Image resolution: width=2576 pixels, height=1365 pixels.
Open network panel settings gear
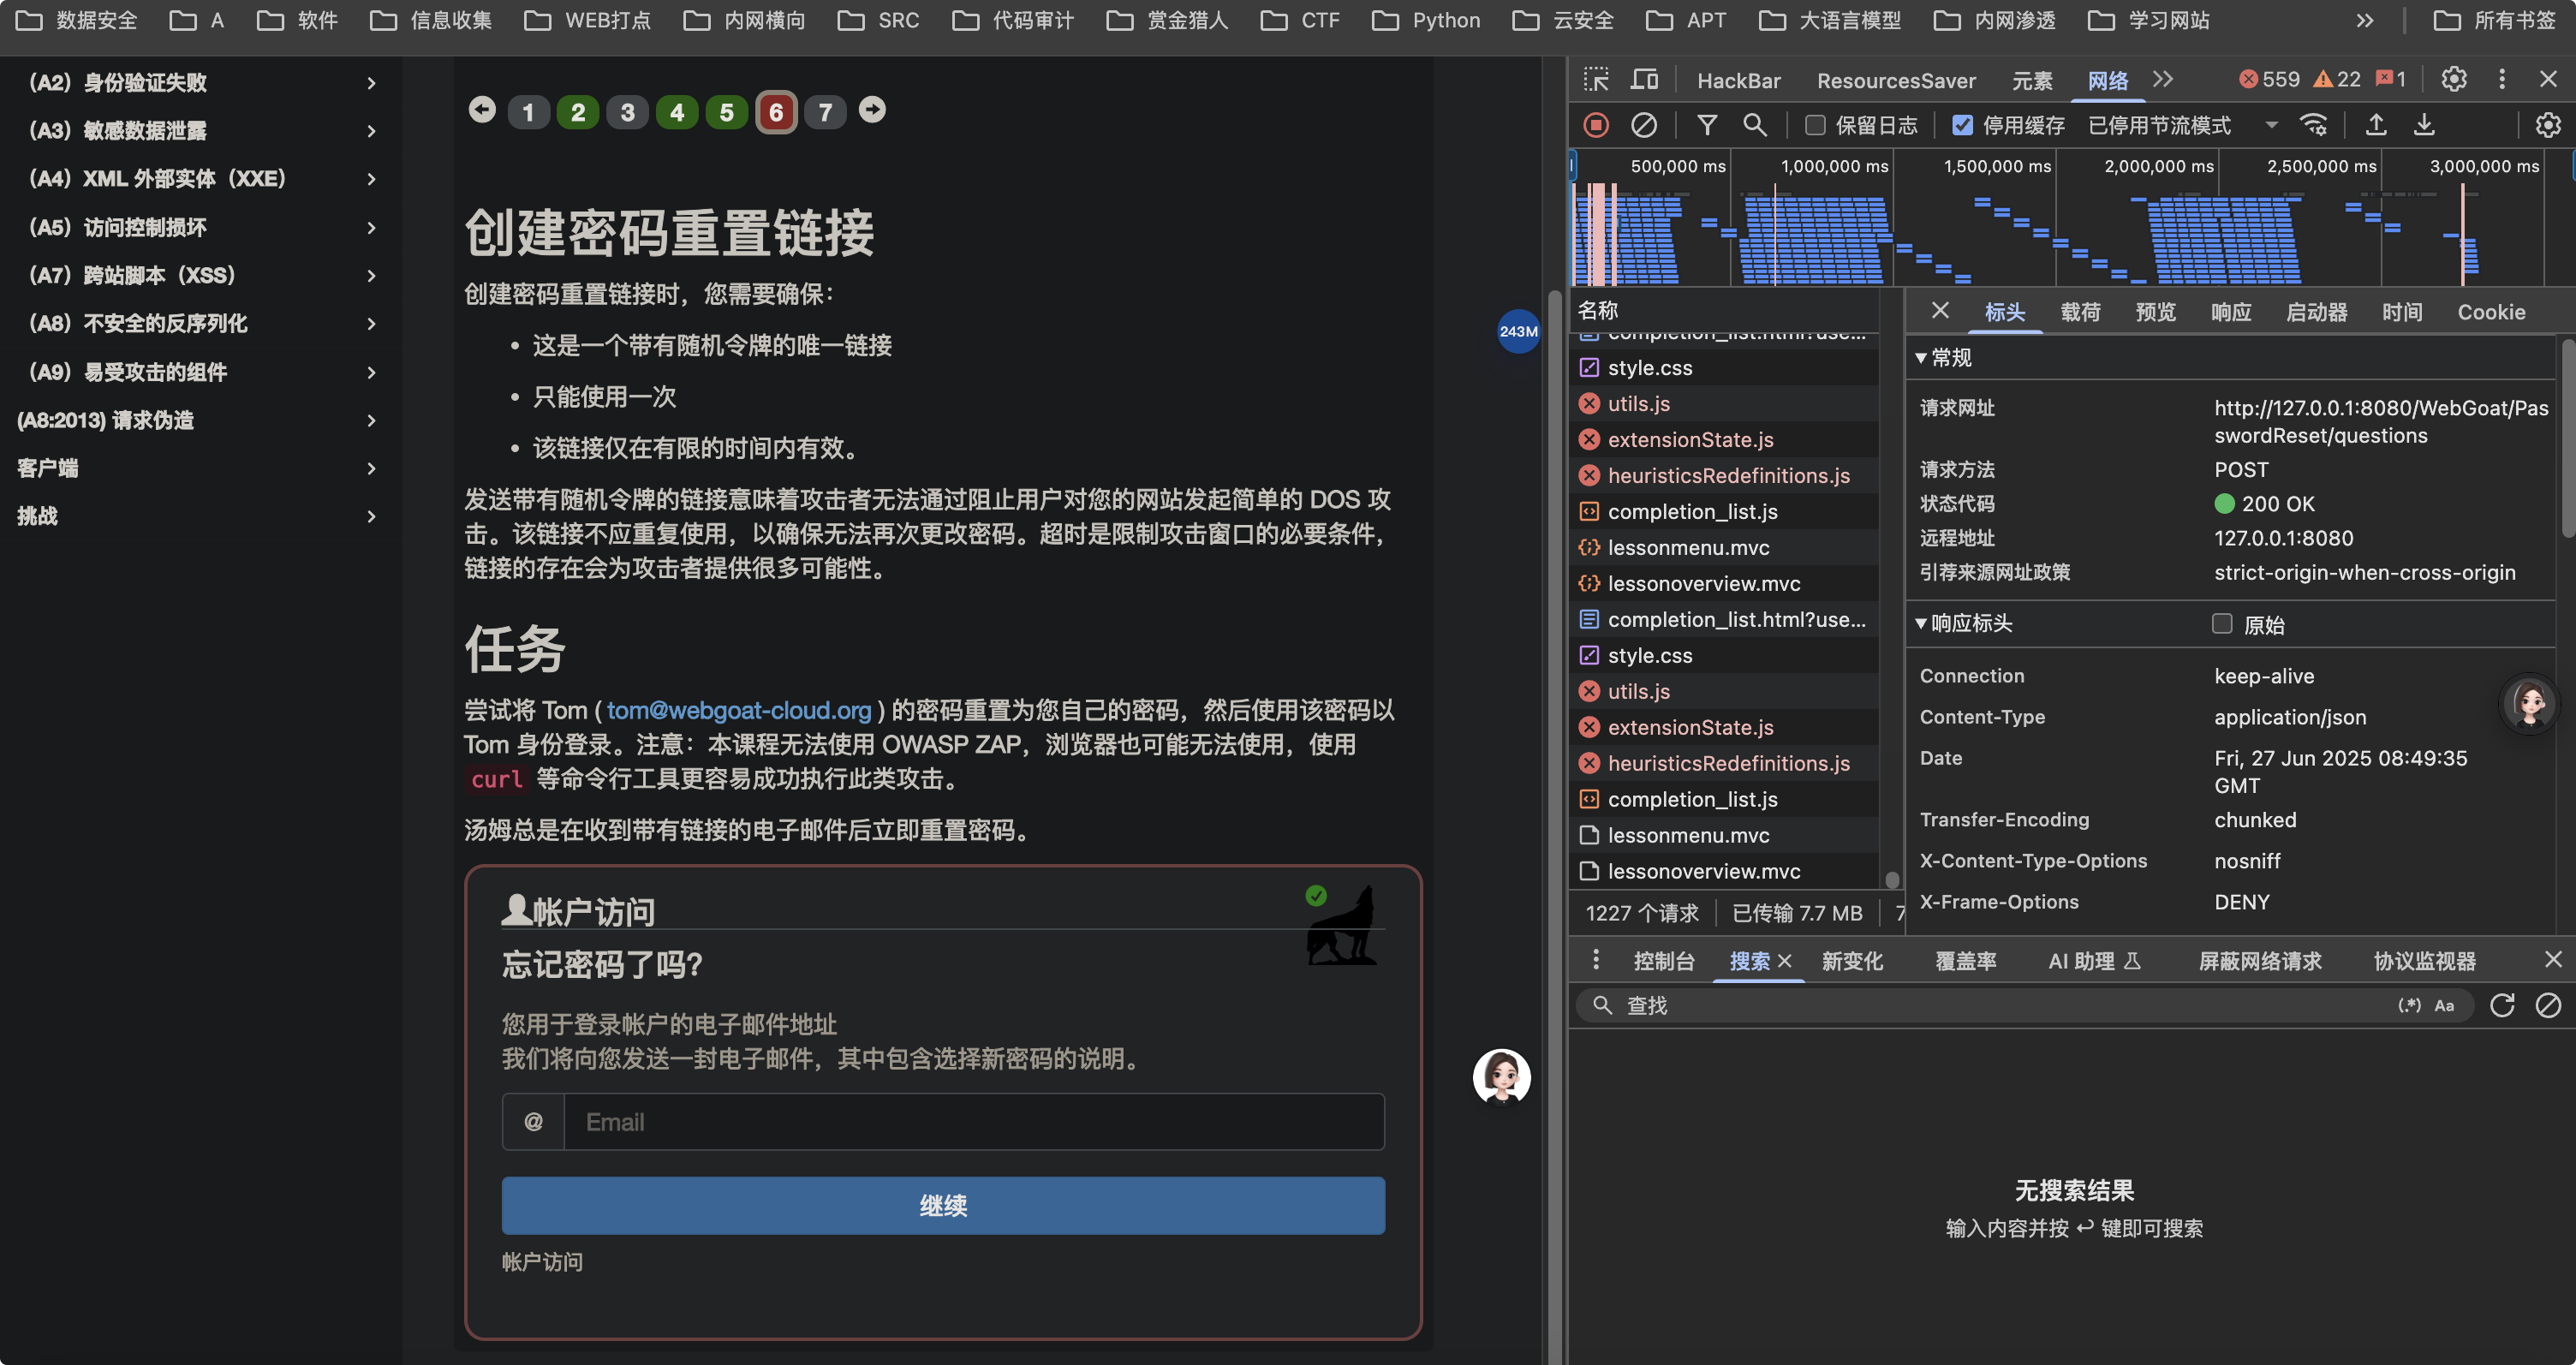click(x=2547, y=125)
